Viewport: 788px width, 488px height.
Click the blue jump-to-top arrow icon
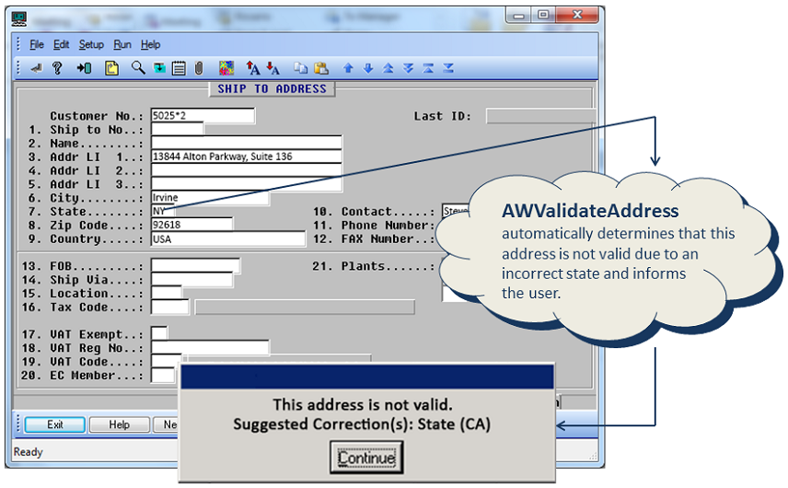point(428,68)
